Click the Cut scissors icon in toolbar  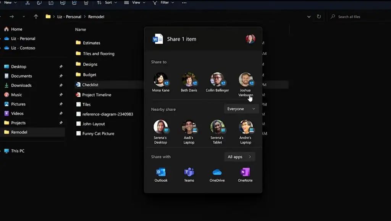coord(27,3)
